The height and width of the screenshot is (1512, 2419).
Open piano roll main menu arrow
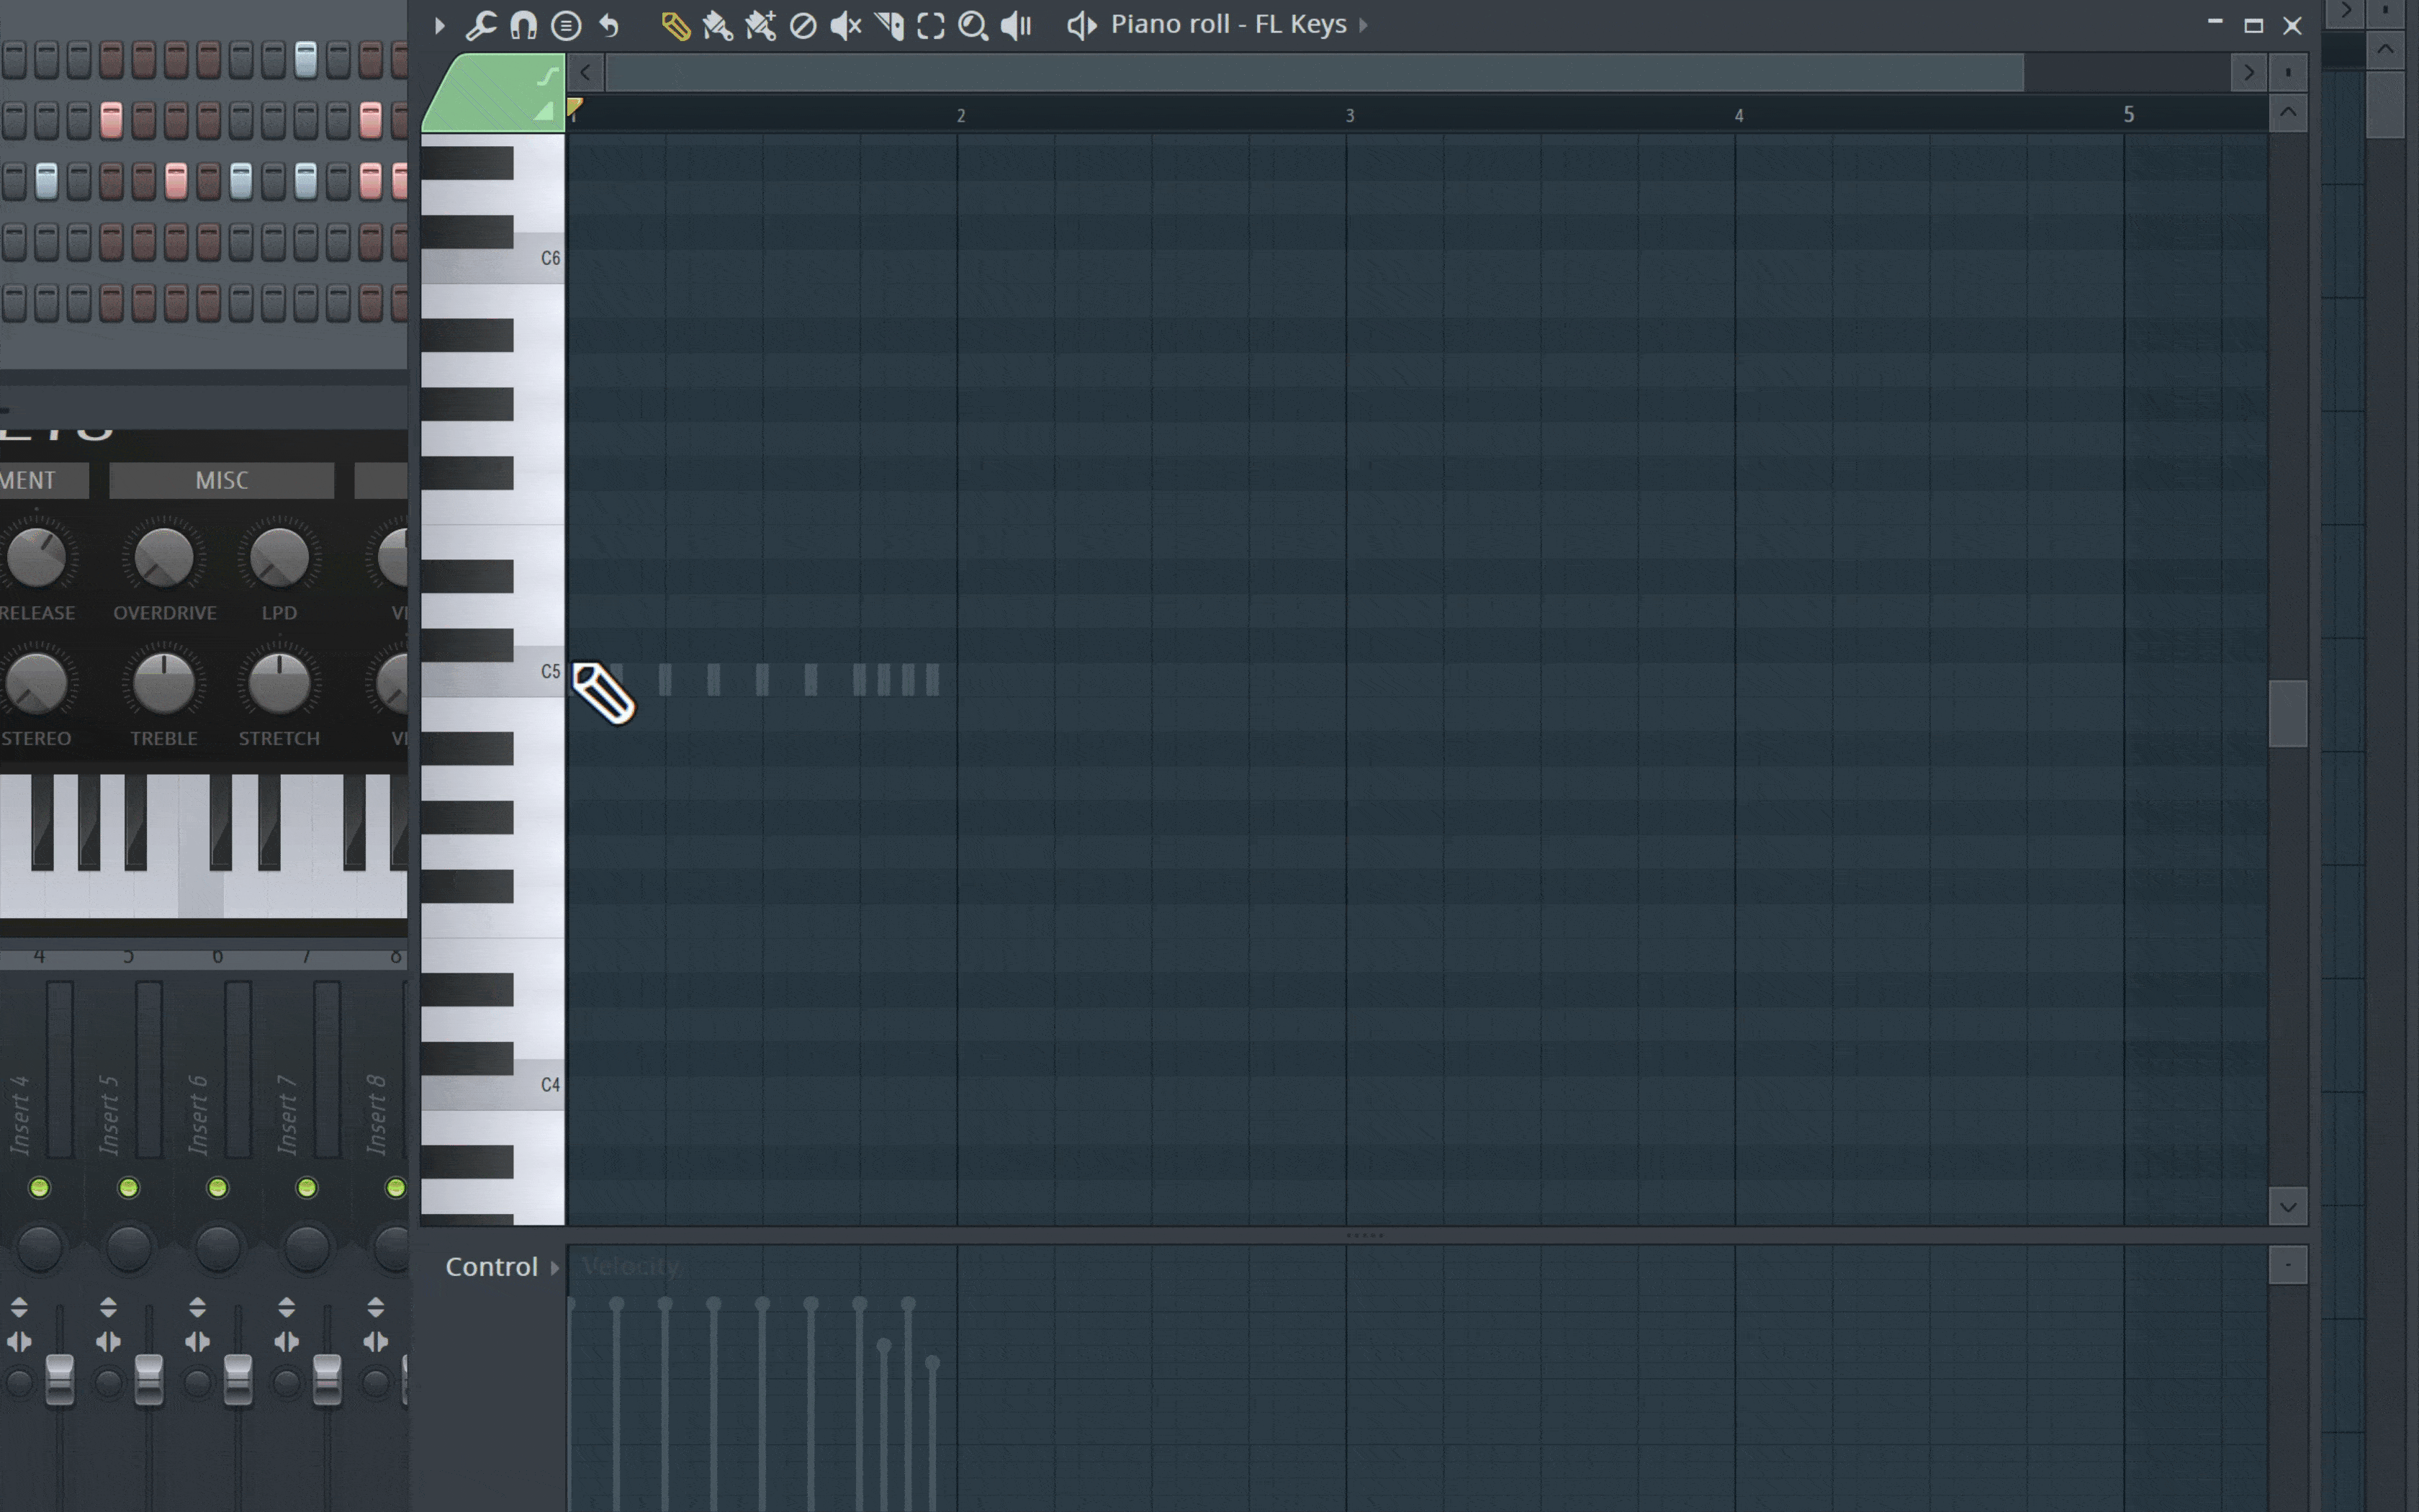[x=439, y=25]
